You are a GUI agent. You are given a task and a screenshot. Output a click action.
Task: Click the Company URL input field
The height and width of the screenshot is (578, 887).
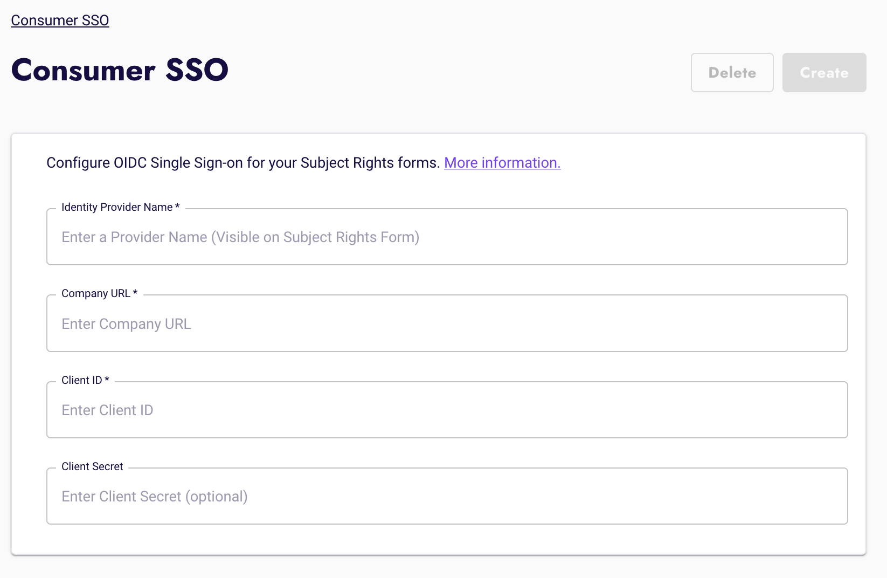(x=447, y=323)
